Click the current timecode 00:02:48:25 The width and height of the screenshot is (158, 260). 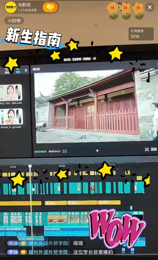tap(40, 151)
